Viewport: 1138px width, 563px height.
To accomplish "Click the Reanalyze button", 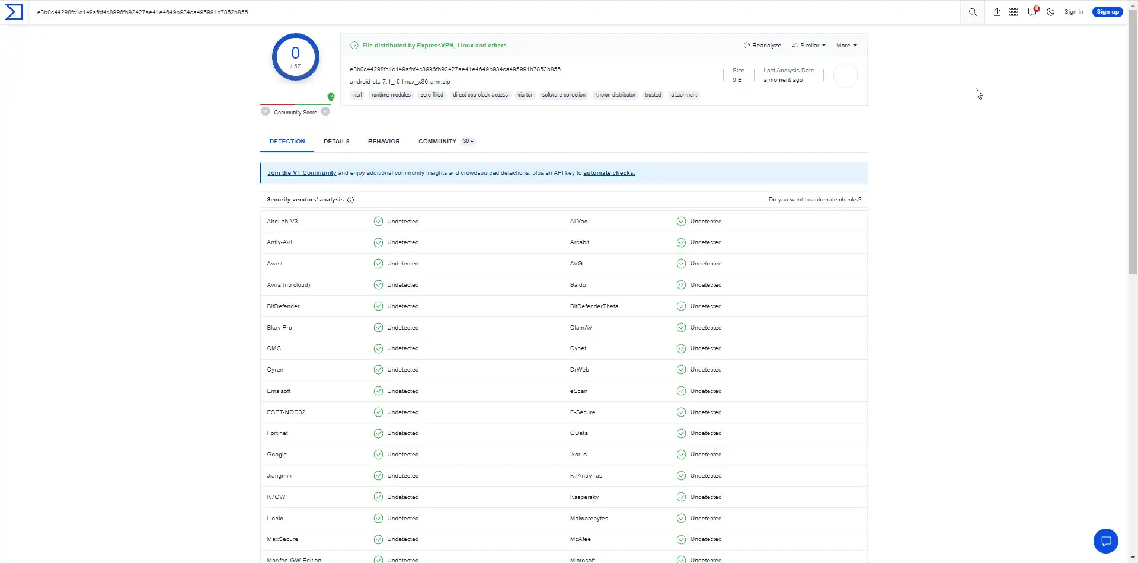I will [x=762, y=46].
